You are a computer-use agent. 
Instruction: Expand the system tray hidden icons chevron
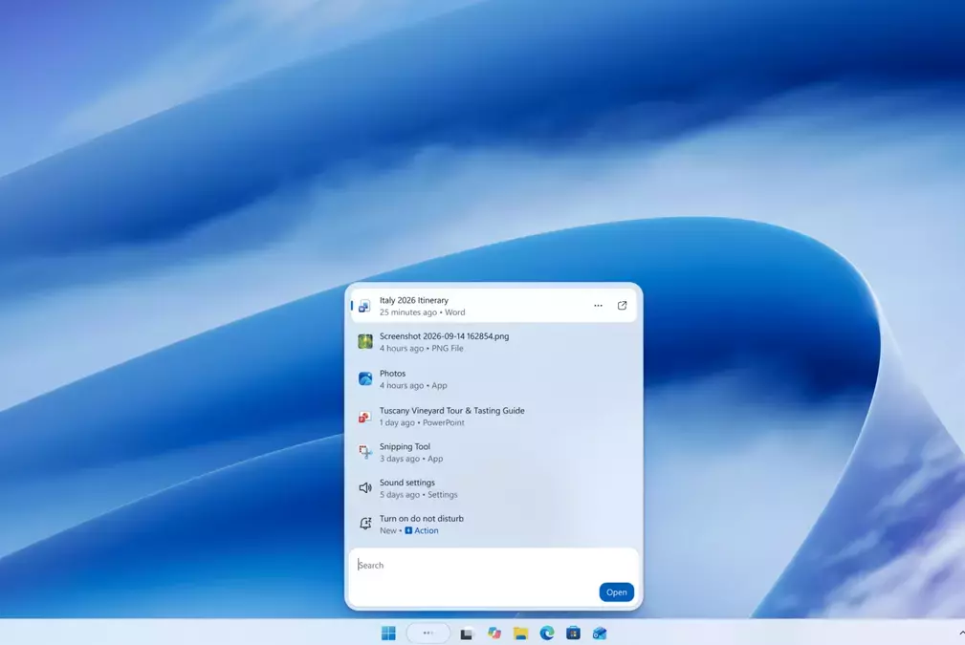[x=961, y=633]
